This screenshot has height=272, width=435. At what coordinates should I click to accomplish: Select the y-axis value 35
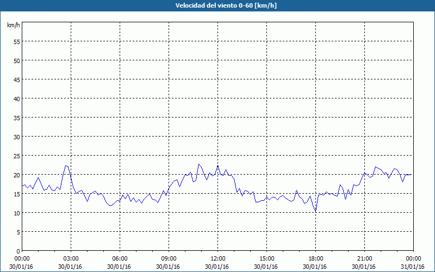tap(17, 118)
